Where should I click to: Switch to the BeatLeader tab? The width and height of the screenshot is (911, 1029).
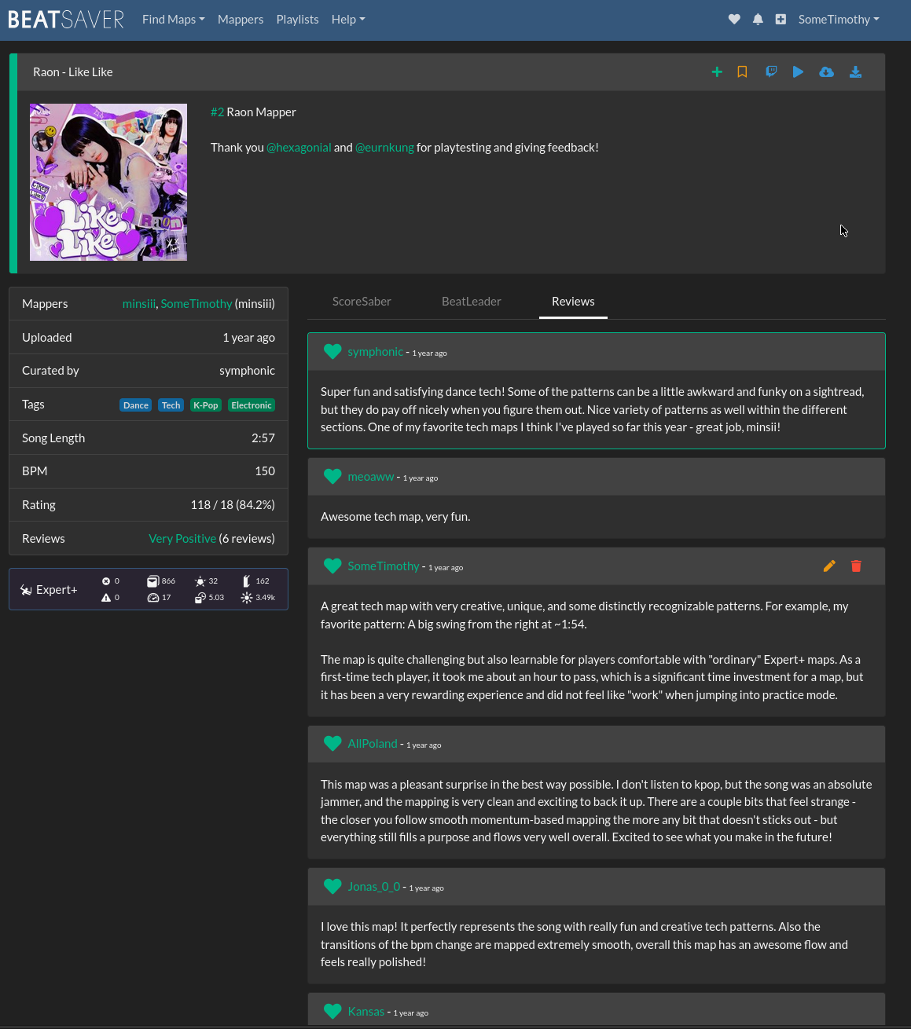pyautogui.click(x=471, y=302)
